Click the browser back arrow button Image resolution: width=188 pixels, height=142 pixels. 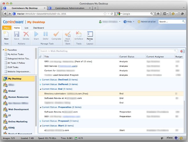pos(5,14)
